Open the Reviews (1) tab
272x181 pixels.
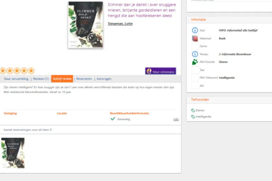coord(41,79)
